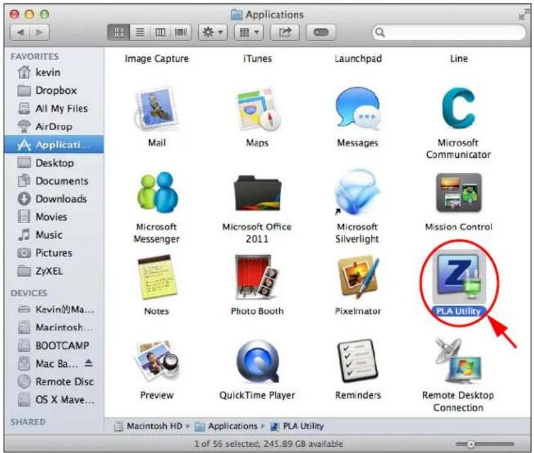Screen dimensions: 534x453
Task: Go forward with the right arrow button
Action: click(39, 33)
